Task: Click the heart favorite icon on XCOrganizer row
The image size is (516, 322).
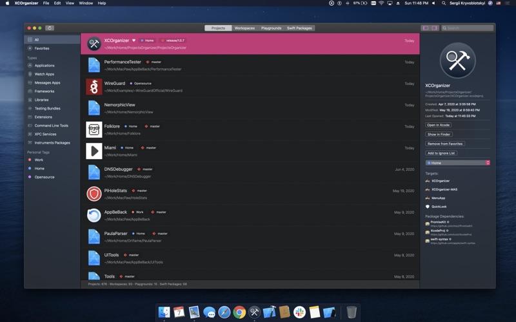Action: pyautogui.click(x=134, y=41)
